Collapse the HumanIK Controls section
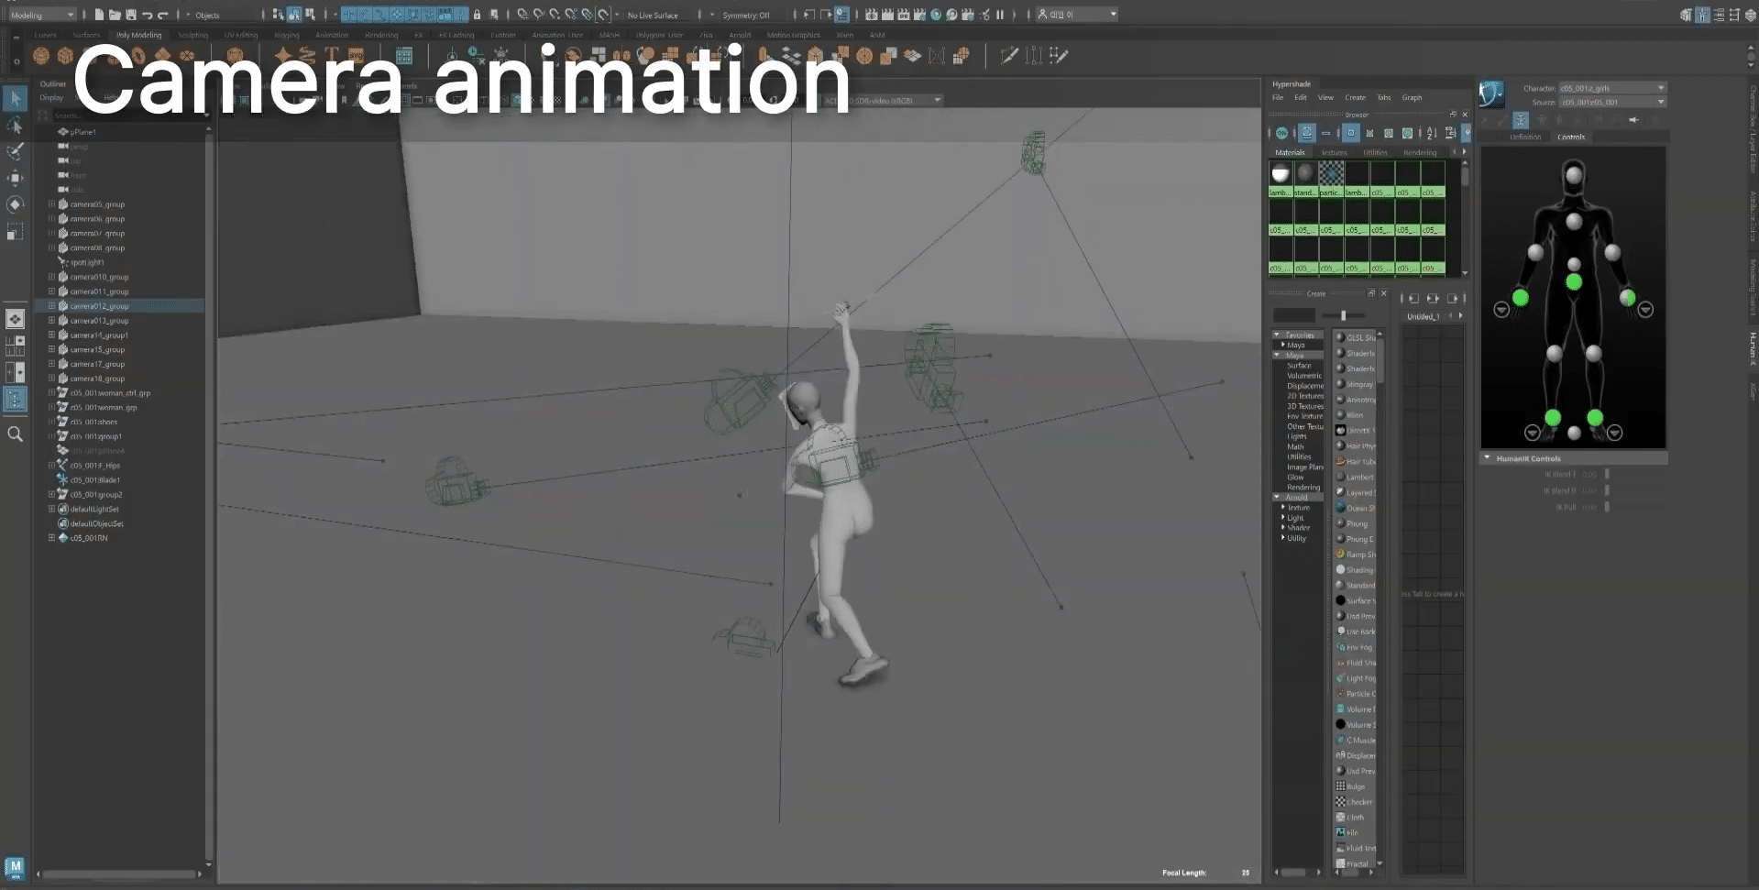 tap(1487, 458)
